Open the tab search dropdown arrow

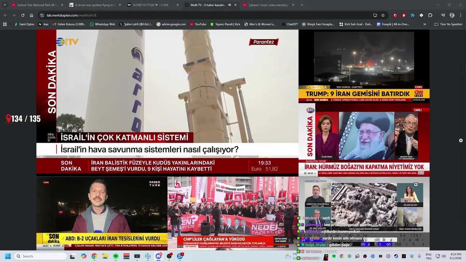click(x=5, y=5)
